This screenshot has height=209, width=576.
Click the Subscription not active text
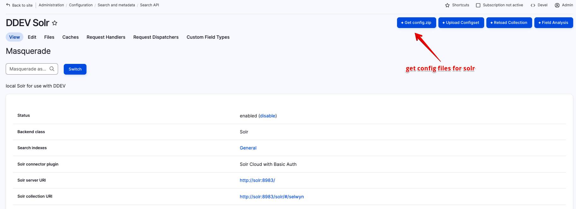point(503,5)
